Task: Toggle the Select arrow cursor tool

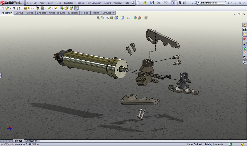Action: (173, 3)
